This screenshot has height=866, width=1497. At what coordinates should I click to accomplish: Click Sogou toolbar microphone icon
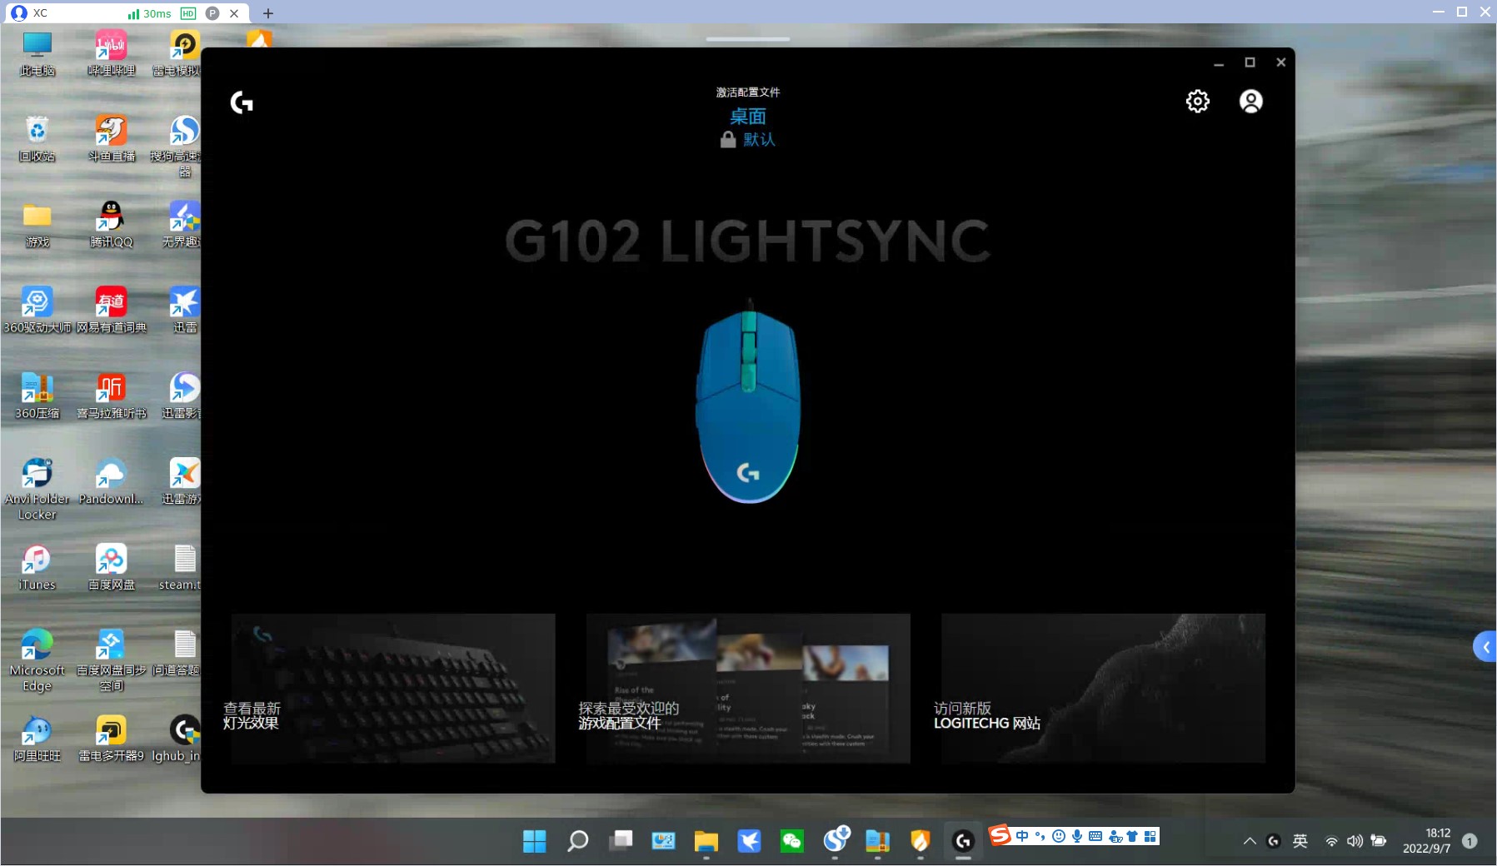point(1077,836)
